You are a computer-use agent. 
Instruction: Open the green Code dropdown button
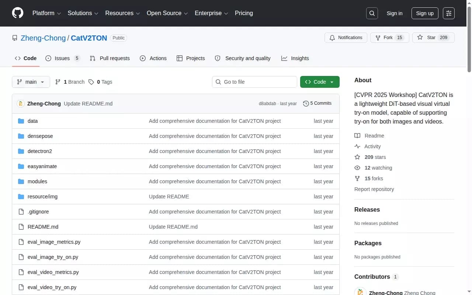320,82
